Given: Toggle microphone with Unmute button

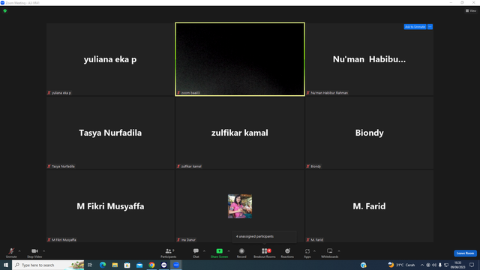Looking at the screenshot, I should (11, 253).
